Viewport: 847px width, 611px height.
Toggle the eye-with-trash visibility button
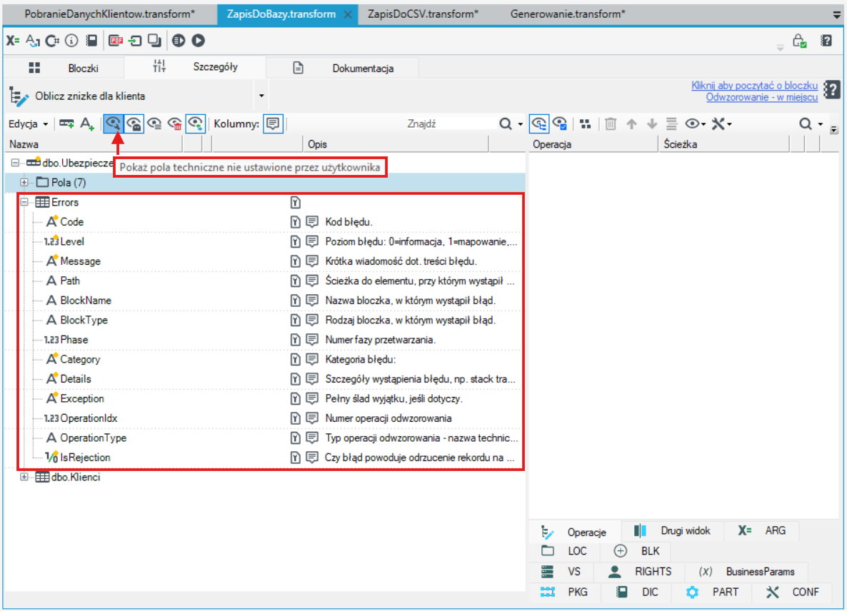pos(175,123)
